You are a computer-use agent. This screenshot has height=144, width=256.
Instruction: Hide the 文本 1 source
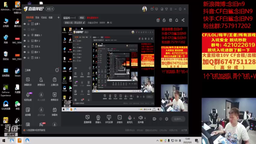click(25, 58)
